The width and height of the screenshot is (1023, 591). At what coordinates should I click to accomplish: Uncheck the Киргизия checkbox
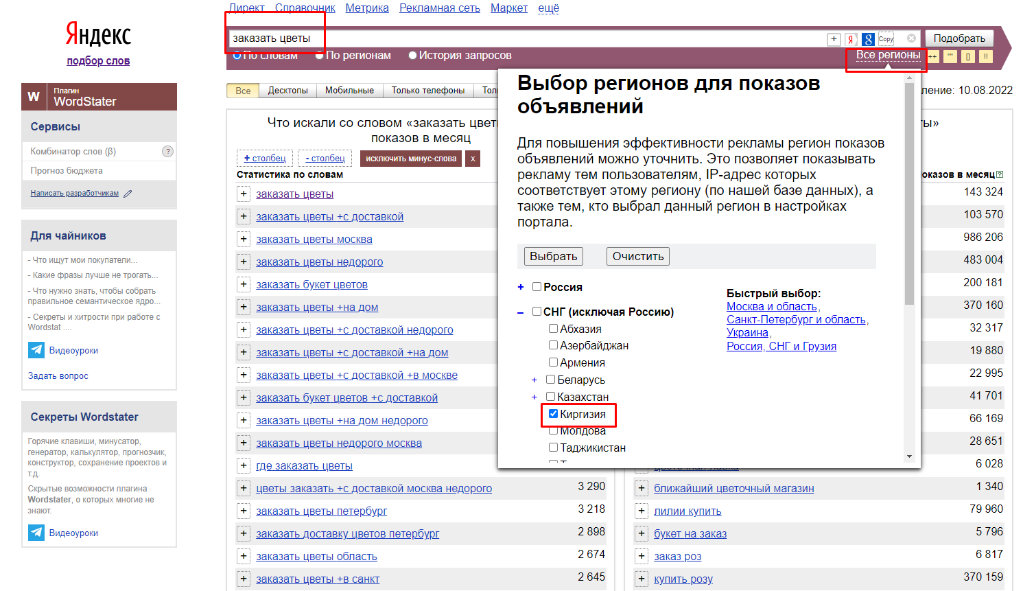click(x=553, y=414)
